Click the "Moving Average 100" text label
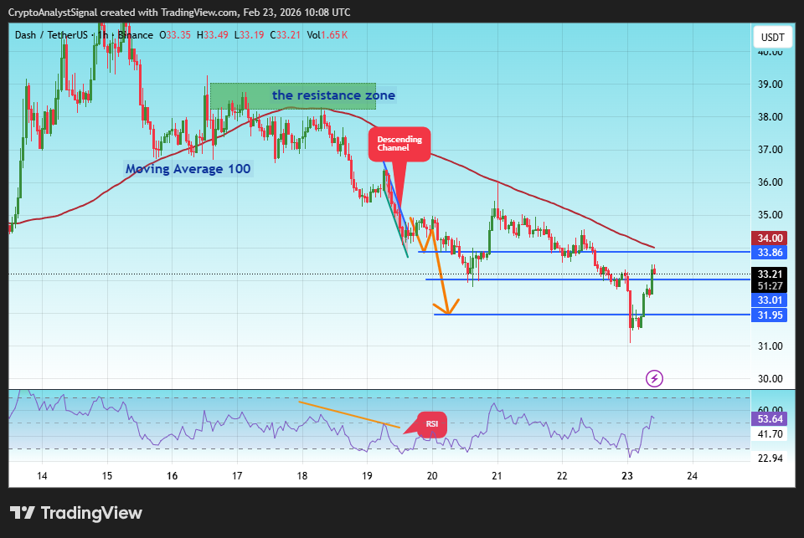Viewport: 804px width, 538px height. [188, 169]
